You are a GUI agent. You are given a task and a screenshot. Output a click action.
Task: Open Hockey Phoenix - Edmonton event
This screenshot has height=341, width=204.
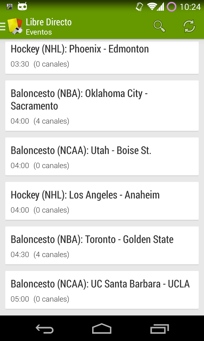coord(102,58)
